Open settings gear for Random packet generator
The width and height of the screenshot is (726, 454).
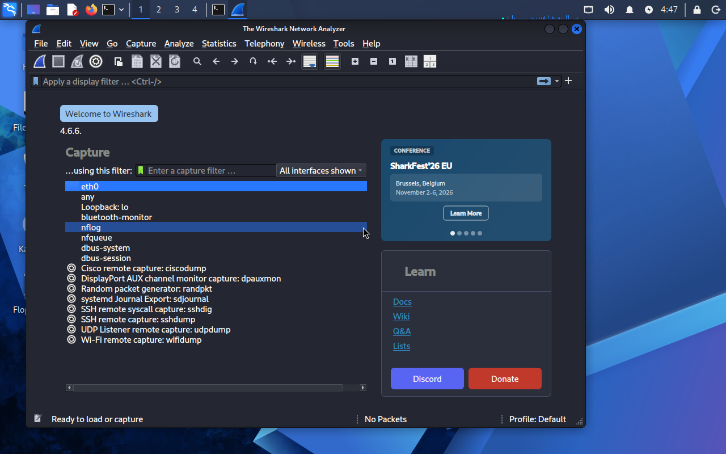pos(71,288)
